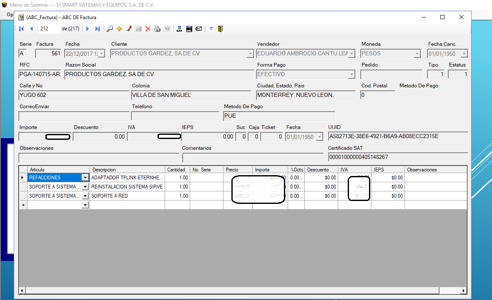Expand the new empty row's article dropdown
Image resolution: width=492 pixels, height=300 pixels.
coord(85,205)
